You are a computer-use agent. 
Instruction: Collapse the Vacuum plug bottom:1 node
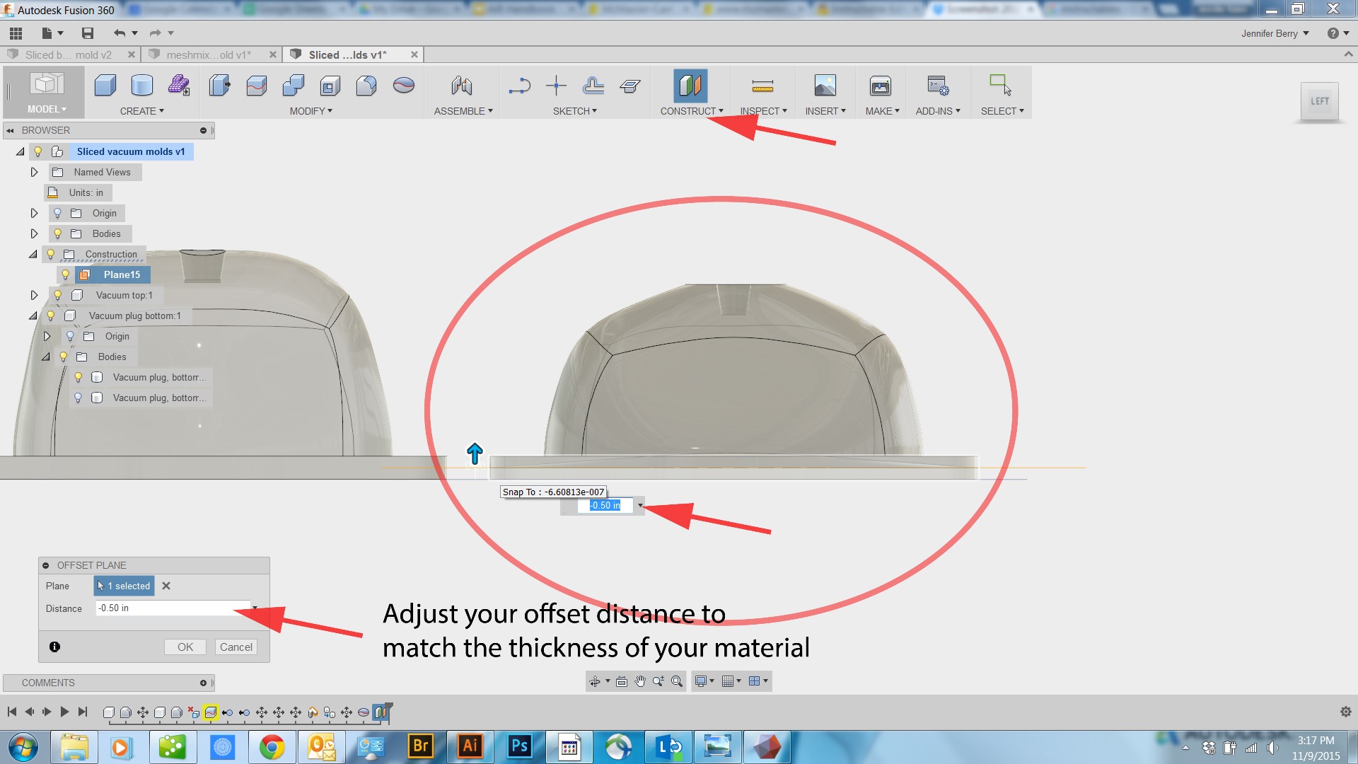click(33, 316)
